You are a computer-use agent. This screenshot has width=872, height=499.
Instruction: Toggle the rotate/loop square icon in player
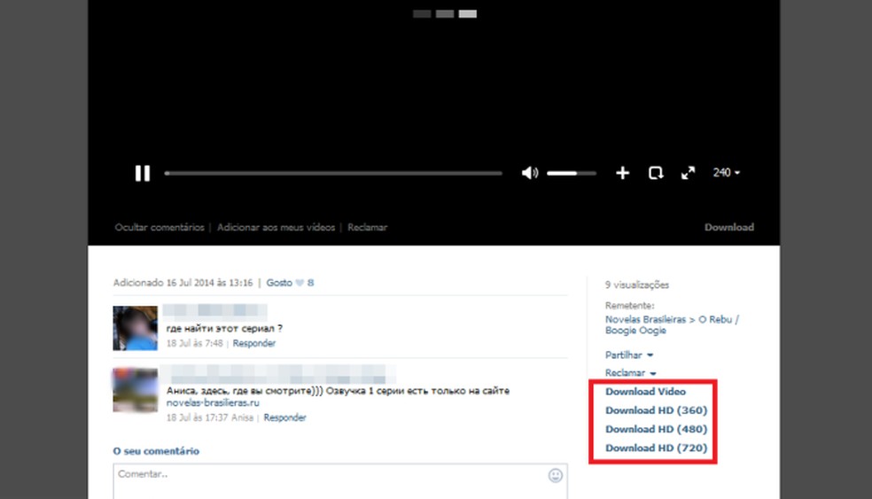pos(656,173)
